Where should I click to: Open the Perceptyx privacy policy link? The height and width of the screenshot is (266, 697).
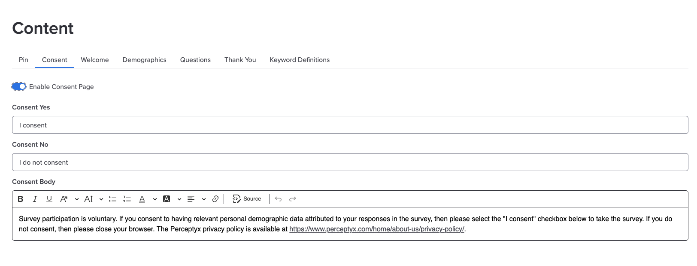[x=377, y=229]
